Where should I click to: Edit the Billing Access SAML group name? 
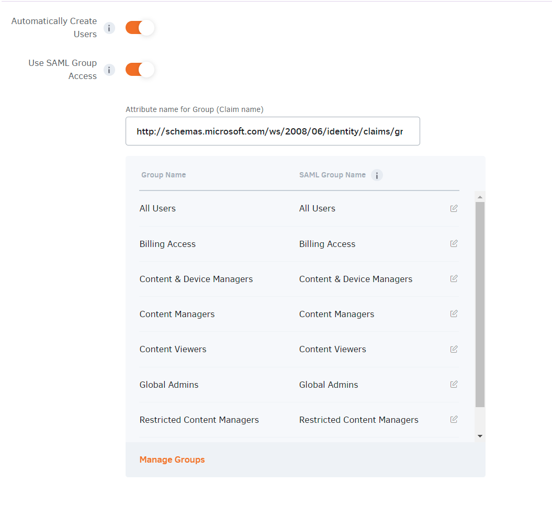click(x=454, y=243)
